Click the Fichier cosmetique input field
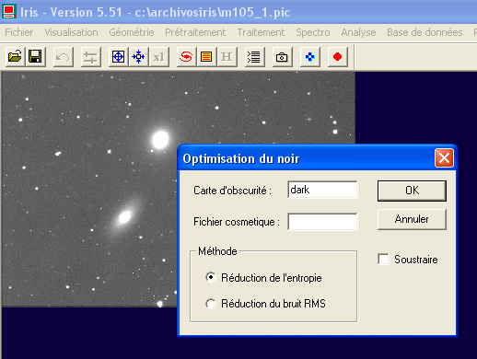The image size is (477, 359). coord(322,222)
